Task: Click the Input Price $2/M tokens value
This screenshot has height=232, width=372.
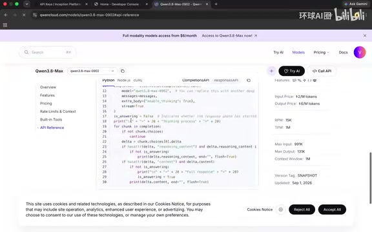Action: [306, 97]
